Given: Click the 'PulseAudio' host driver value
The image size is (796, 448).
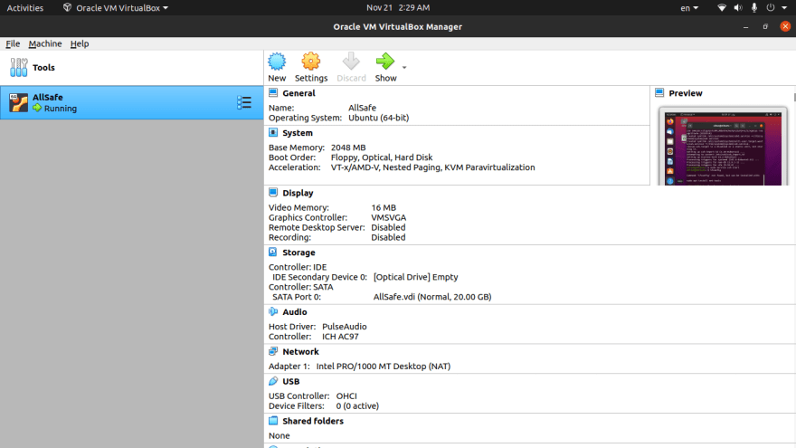Looking at the screenshot, I should (x=345, y=327).
